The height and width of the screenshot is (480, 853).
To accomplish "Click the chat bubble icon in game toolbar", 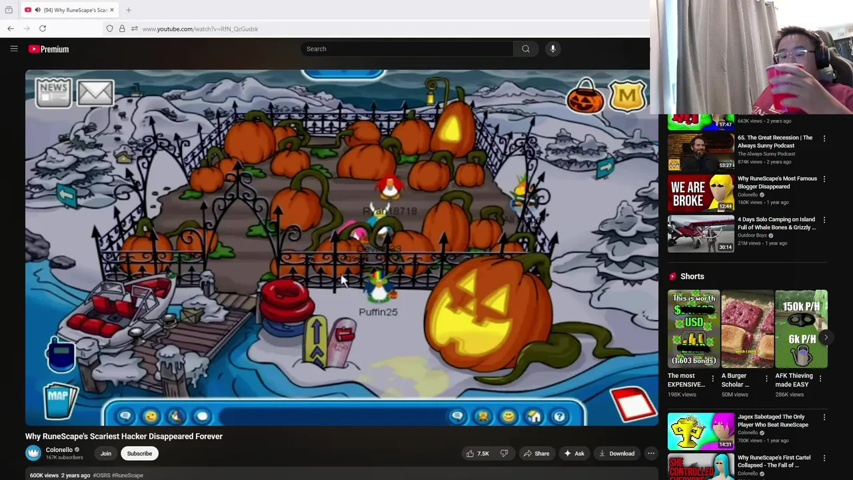I will pos(125,417).
